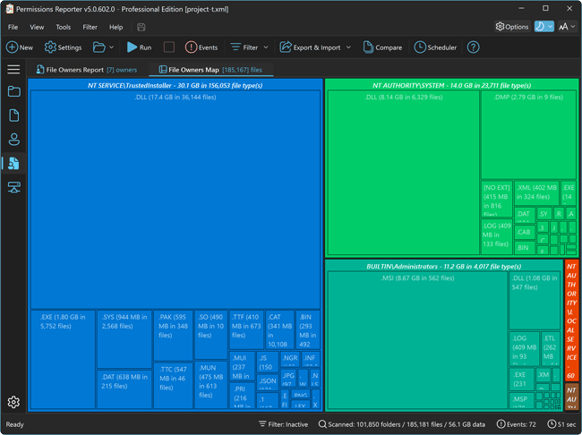Expand the Filter dropdown arrow
Screen dimensions: 582x435
pos(266,47)
